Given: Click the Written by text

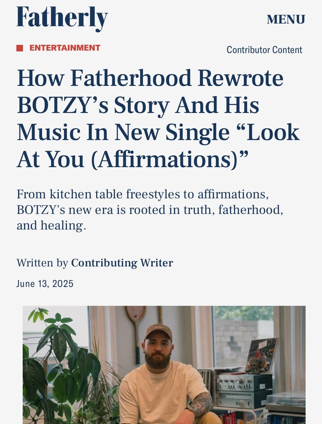Looking at the screenshot, I should (42, 263).
